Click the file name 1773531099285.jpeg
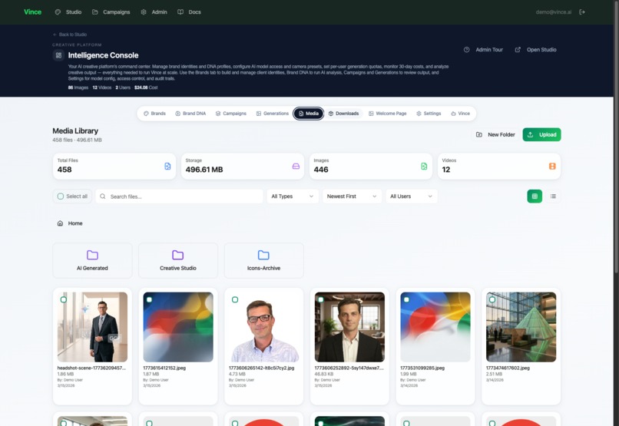This screenshot has height=426, width=619. coord(422,368)
